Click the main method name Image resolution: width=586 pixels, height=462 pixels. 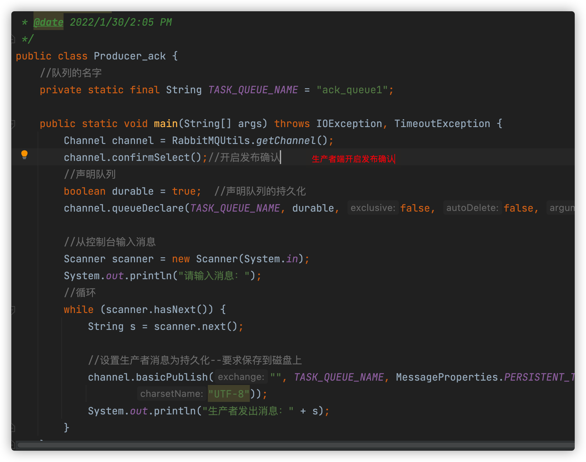coord(166,124)
